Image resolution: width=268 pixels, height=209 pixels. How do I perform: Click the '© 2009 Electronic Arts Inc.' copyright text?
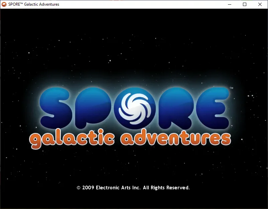coord(109,188)
